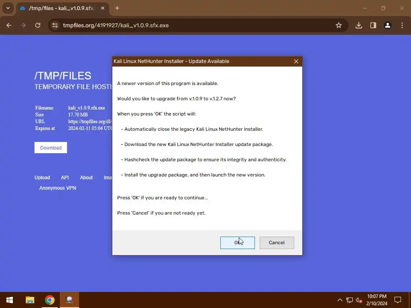This screenshot has height=308, width=411.
Task: Click the filename kali_v1.0.9.sfx.exe text
Action: pyautogui.click(x=87, y=108)
